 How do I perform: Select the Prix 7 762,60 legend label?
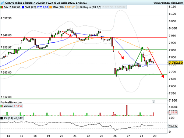coord(12,7)
